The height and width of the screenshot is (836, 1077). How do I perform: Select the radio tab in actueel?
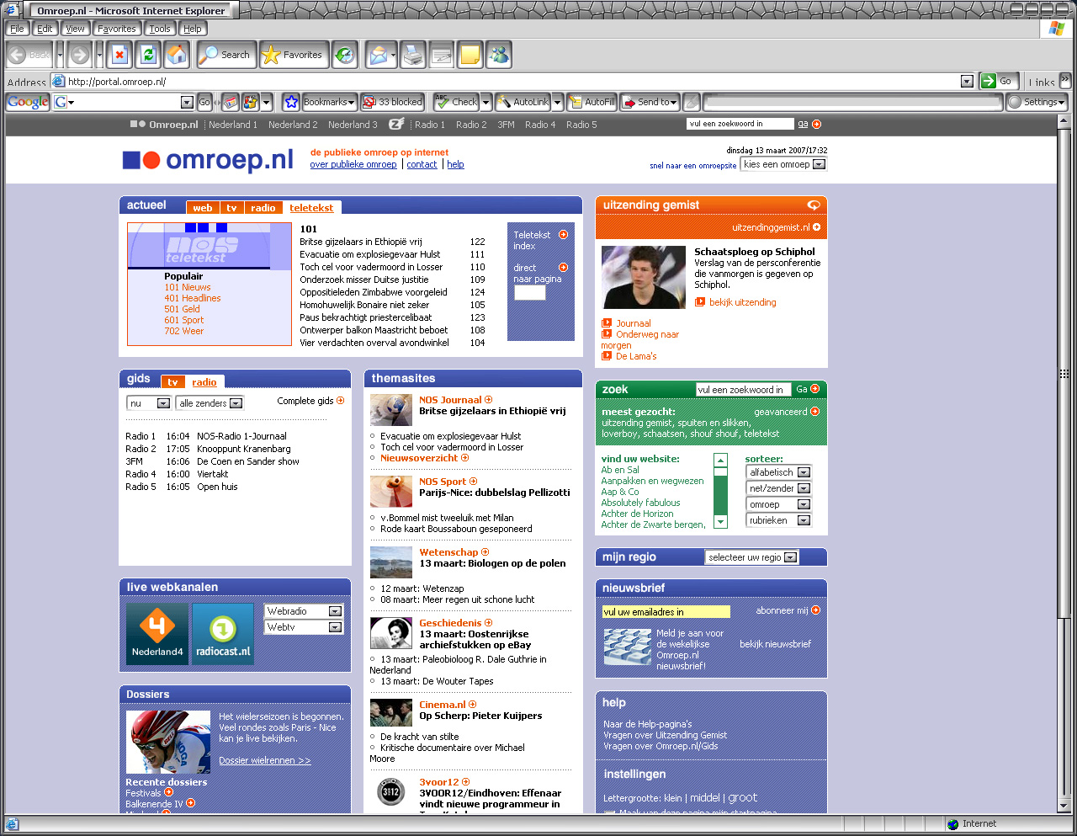click(263, 208)
